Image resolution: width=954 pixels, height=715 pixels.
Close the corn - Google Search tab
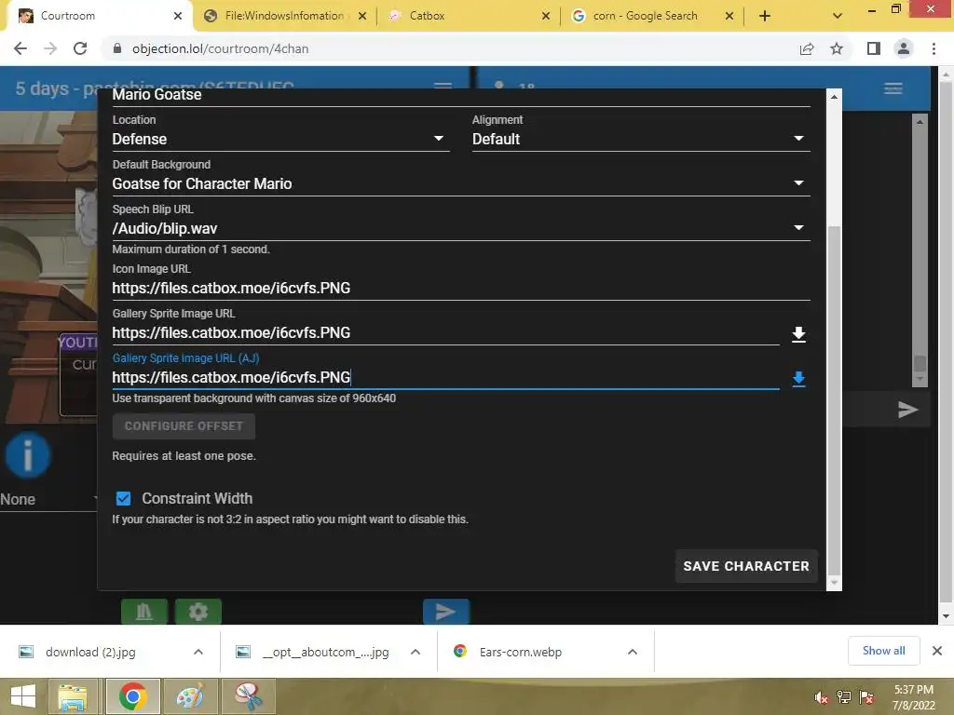(x=729, y=17)
